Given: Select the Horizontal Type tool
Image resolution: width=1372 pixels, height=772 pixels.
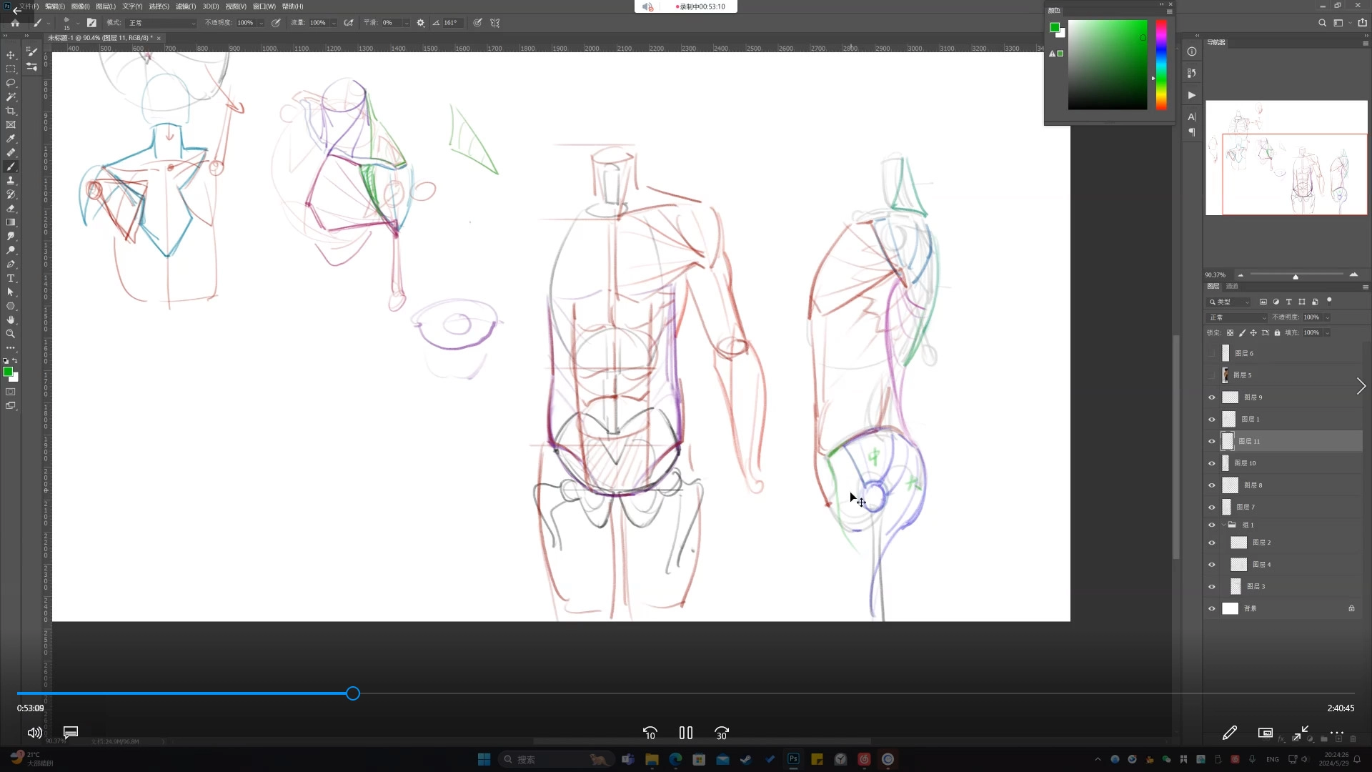Looking at the screenshot, I should click(11, 278).
